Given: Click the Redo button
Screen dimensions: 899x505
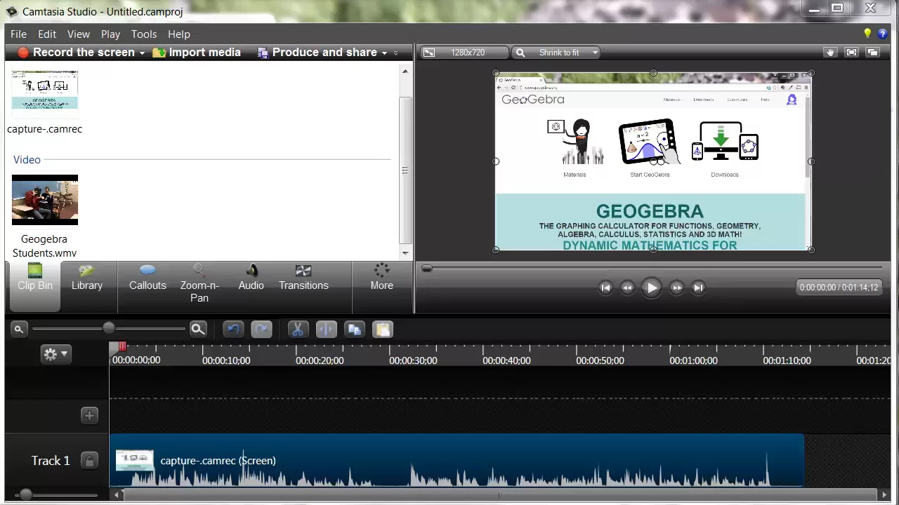Looking at the screenshot, I should point(261,330).
